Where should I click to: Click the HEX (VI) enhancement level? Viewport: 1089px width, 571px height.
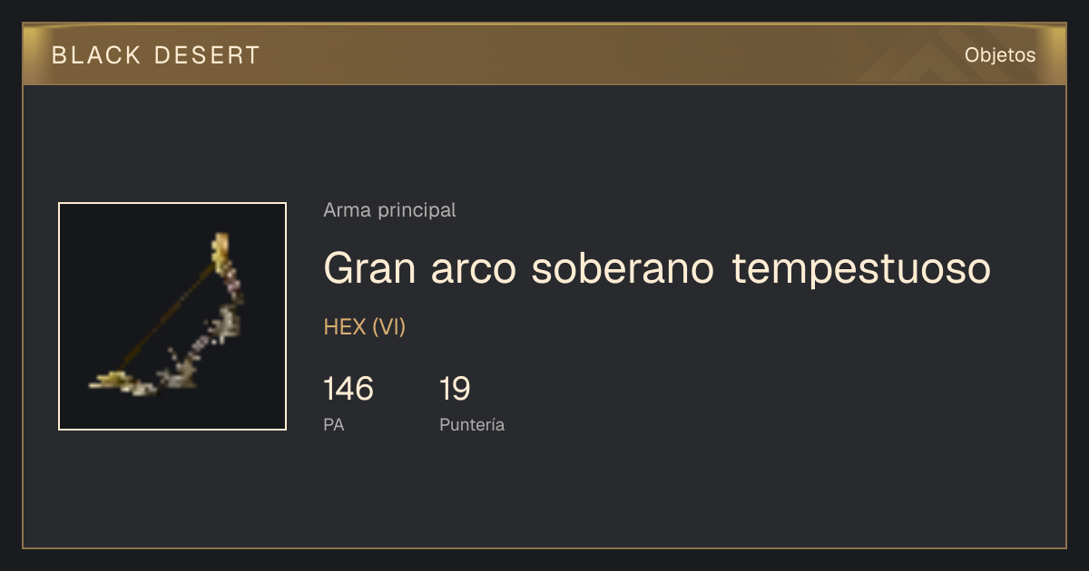point(365,327)
